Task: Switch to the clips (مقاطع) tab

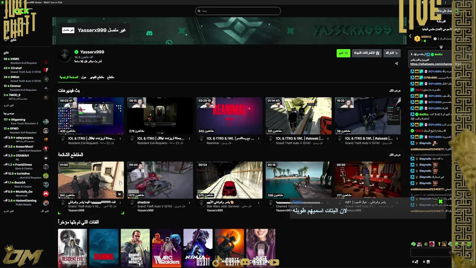Action: [110, 77]
